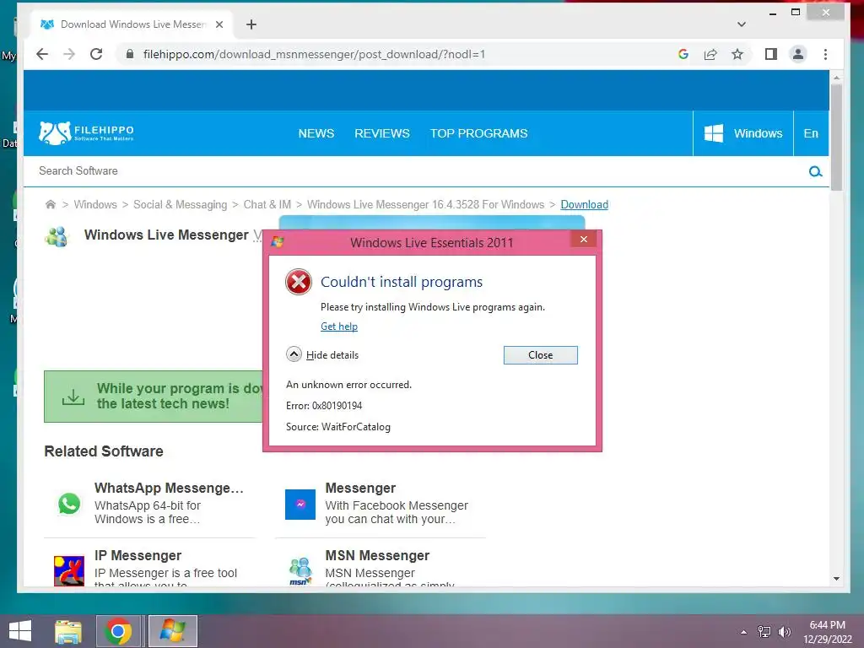
Task: Click the Download breadcrumb link
Action: pos(584,204)
